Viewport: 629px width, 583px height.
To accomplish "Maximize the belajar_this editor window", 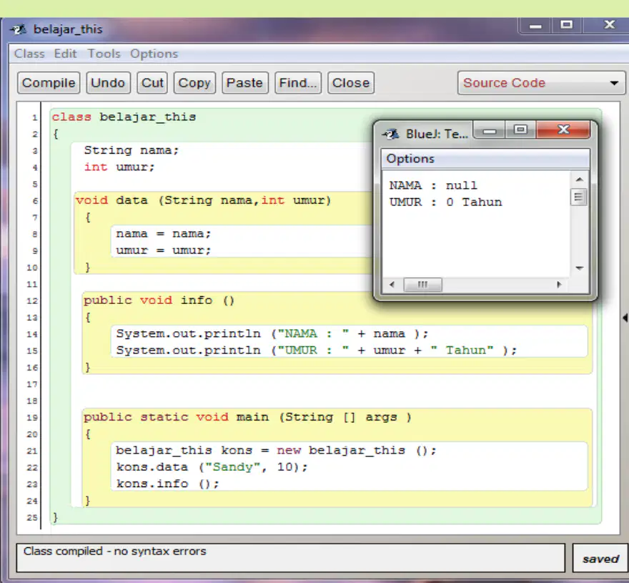I will [x=566, y=25].
